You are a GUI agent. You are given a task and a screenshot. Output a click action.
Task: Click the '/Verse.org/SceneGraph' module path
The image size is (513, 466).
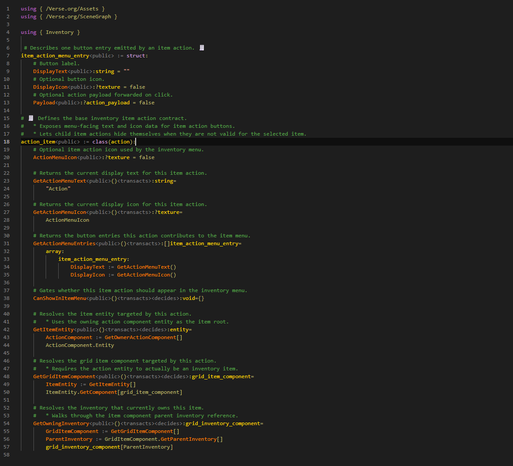click(x=78, y=17)
